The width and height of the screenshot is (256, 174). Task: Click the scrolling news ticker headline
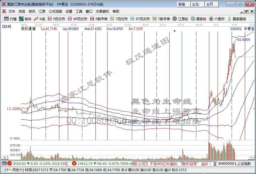click(171, 164)
